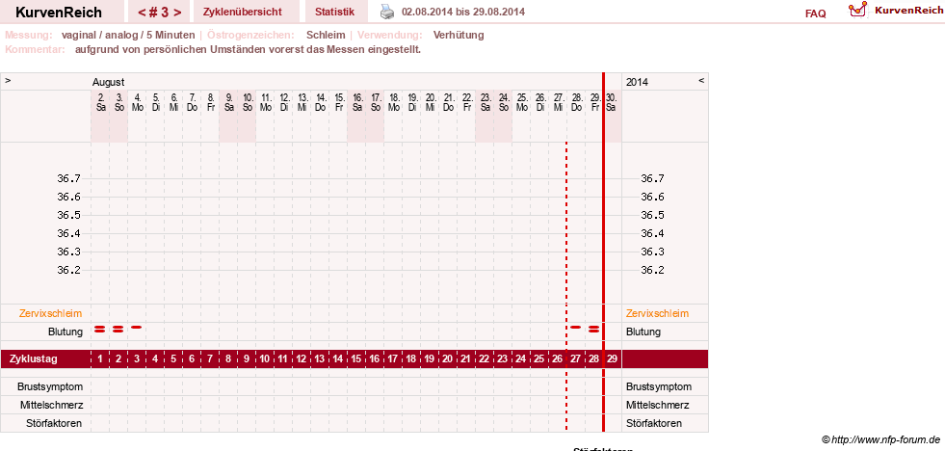
Task: Click cycle day 26 in Zyklustag row
Action: pos(557,359)
